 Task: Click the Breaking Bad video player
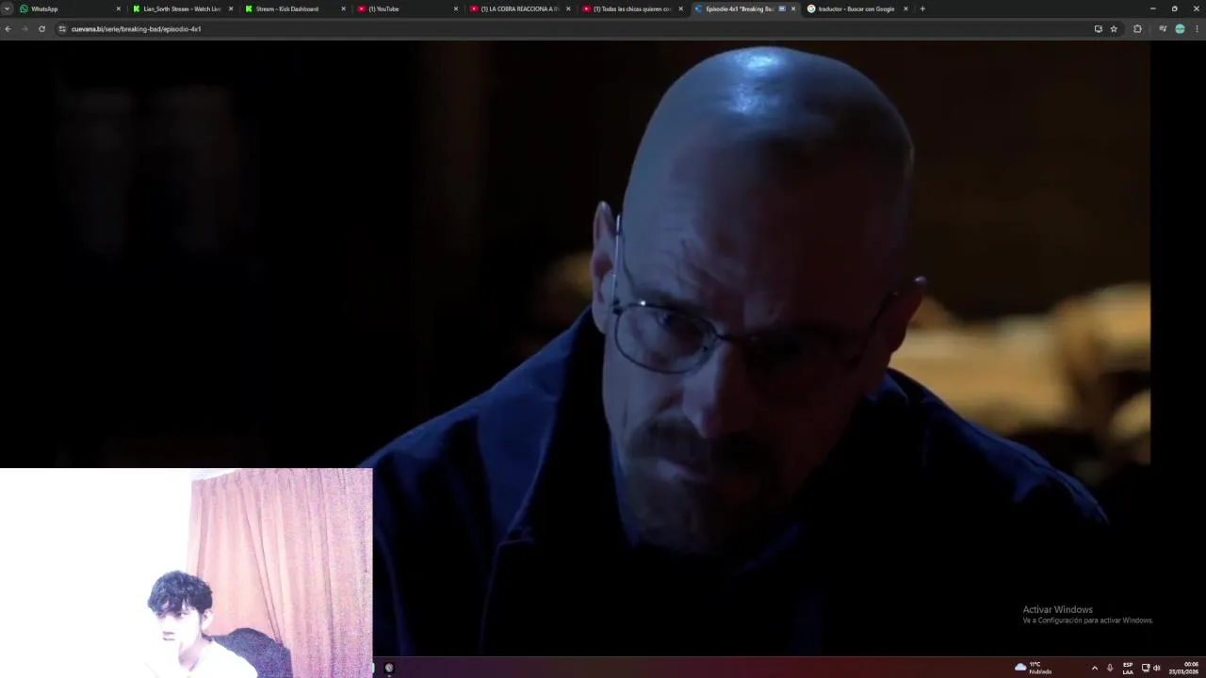[603, 348]
